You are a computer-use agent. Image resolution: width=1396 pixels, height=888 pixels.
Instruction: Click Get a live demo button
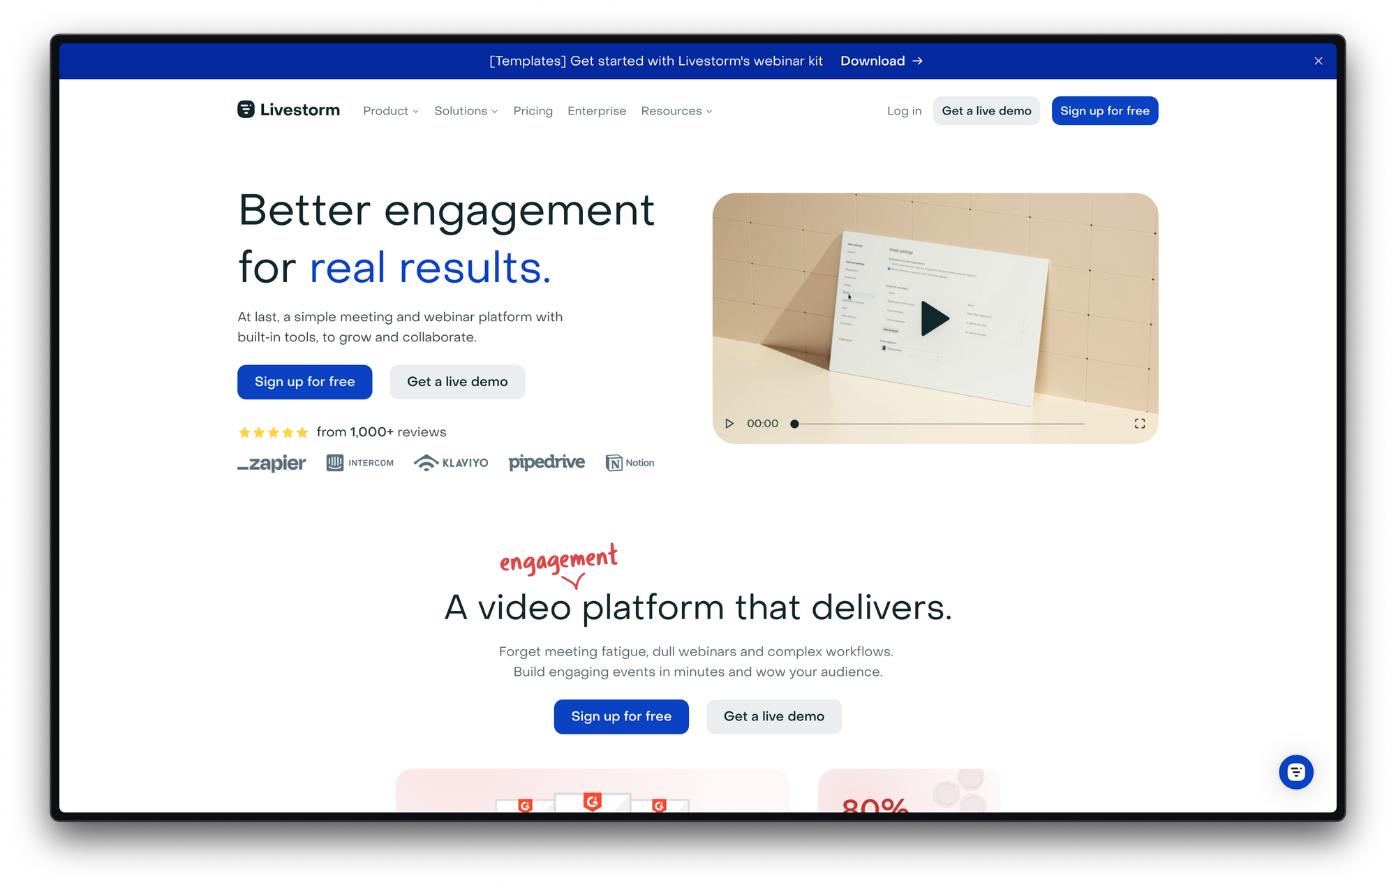pyautogui.click(x=457, y=381)
